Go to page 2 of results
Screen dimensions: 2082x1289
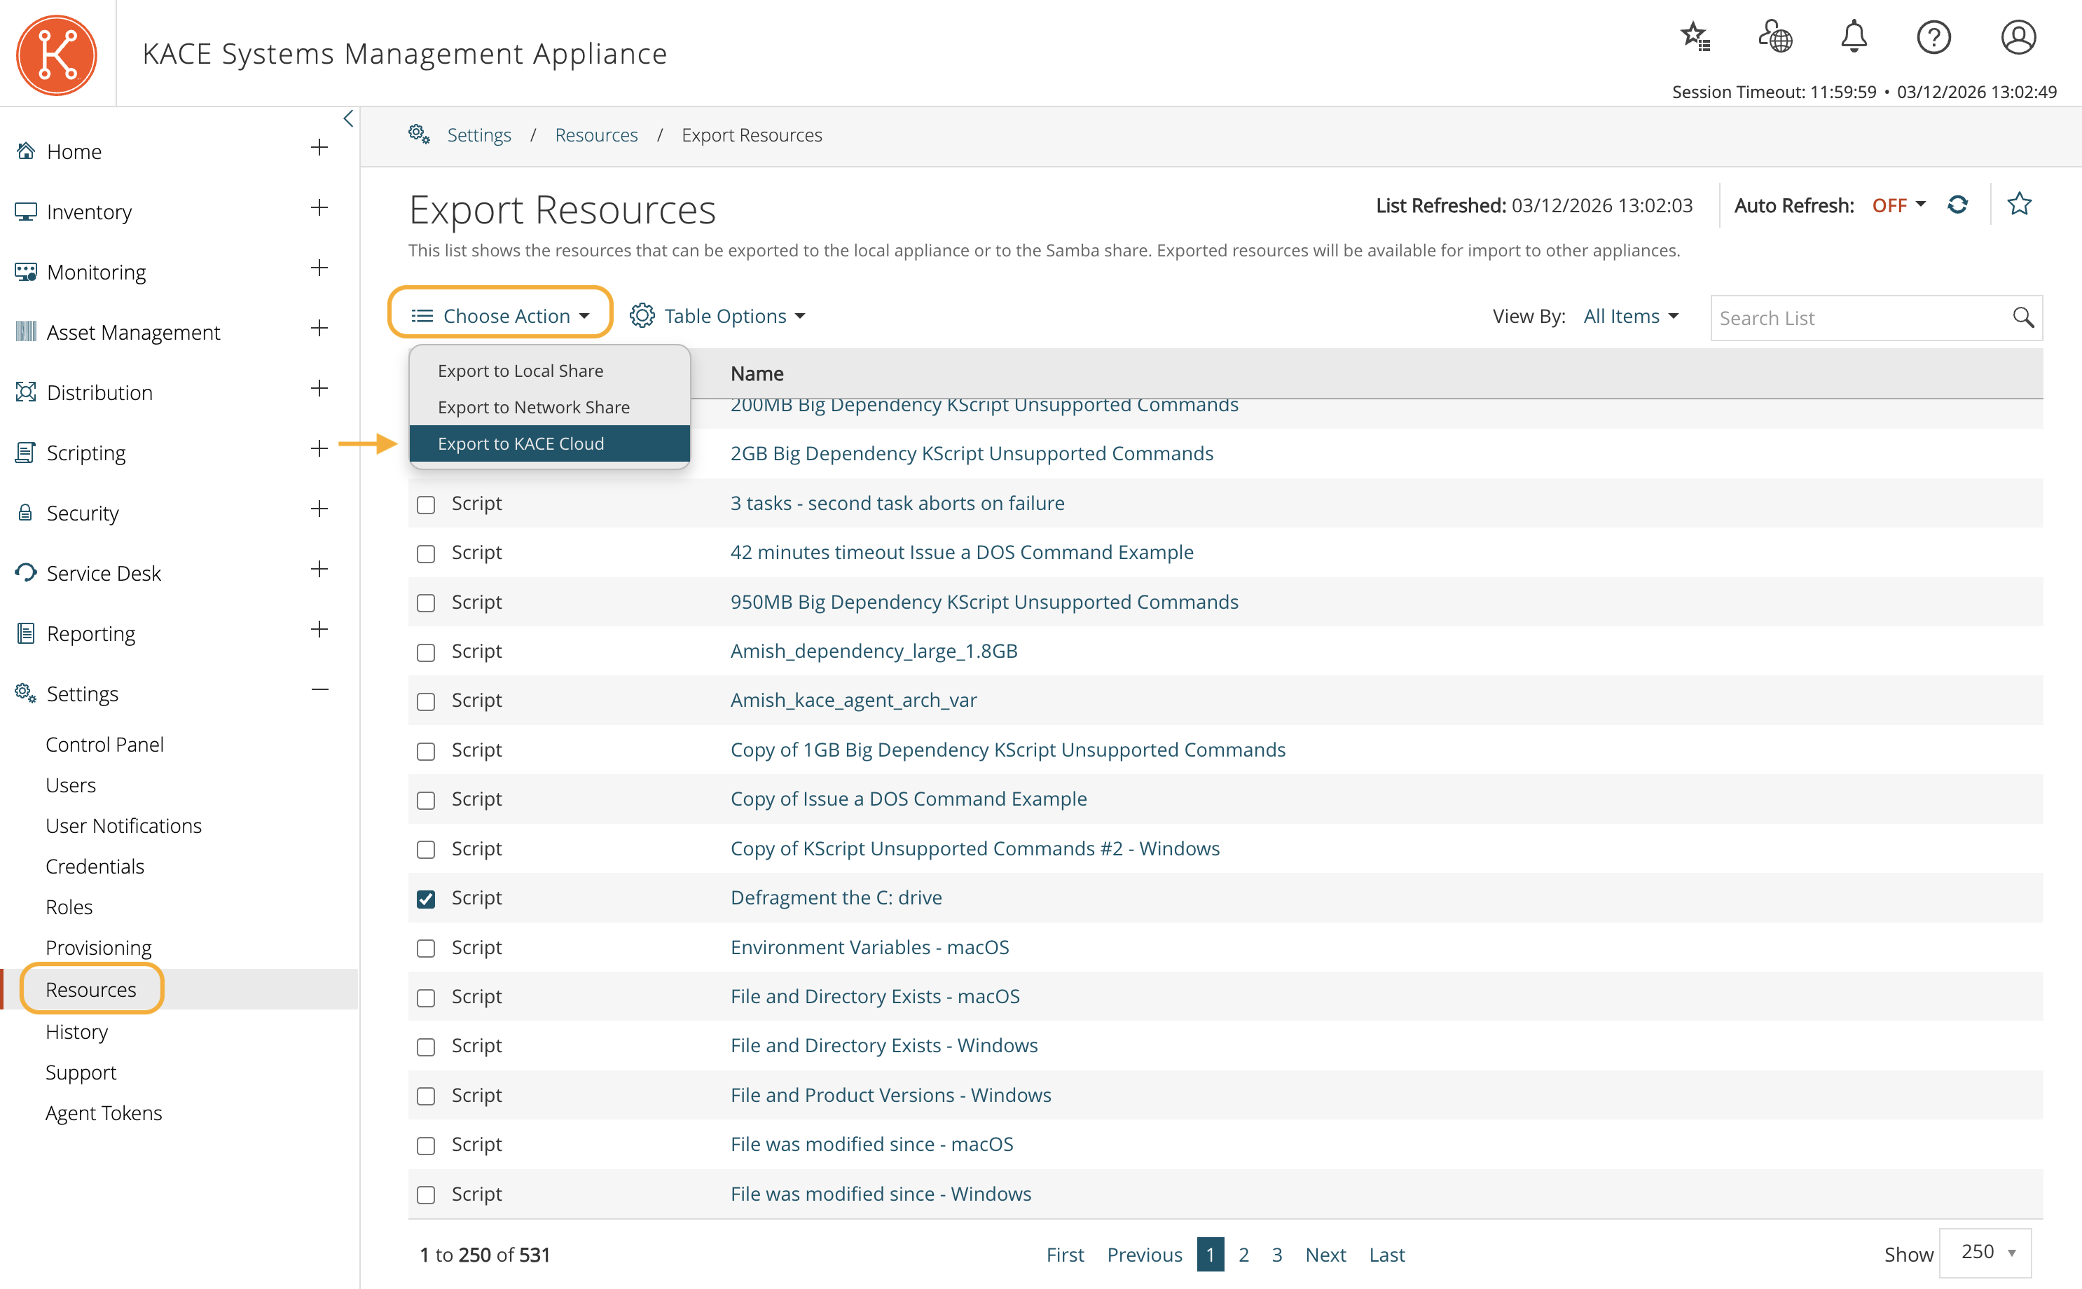(x=1243, y=1255)
